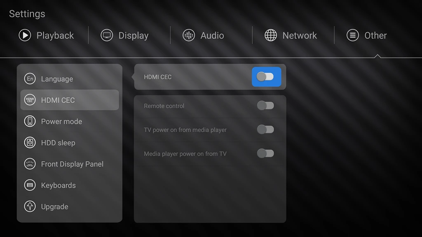Click the Audio waveform icon
Image resolution: width=422 pixels, height=237 pixels.
pos(189,35)
